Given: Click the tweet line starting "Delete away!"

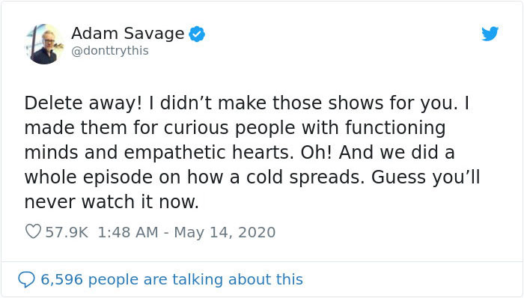Looking at the screenshot, I should pos(247,103).
